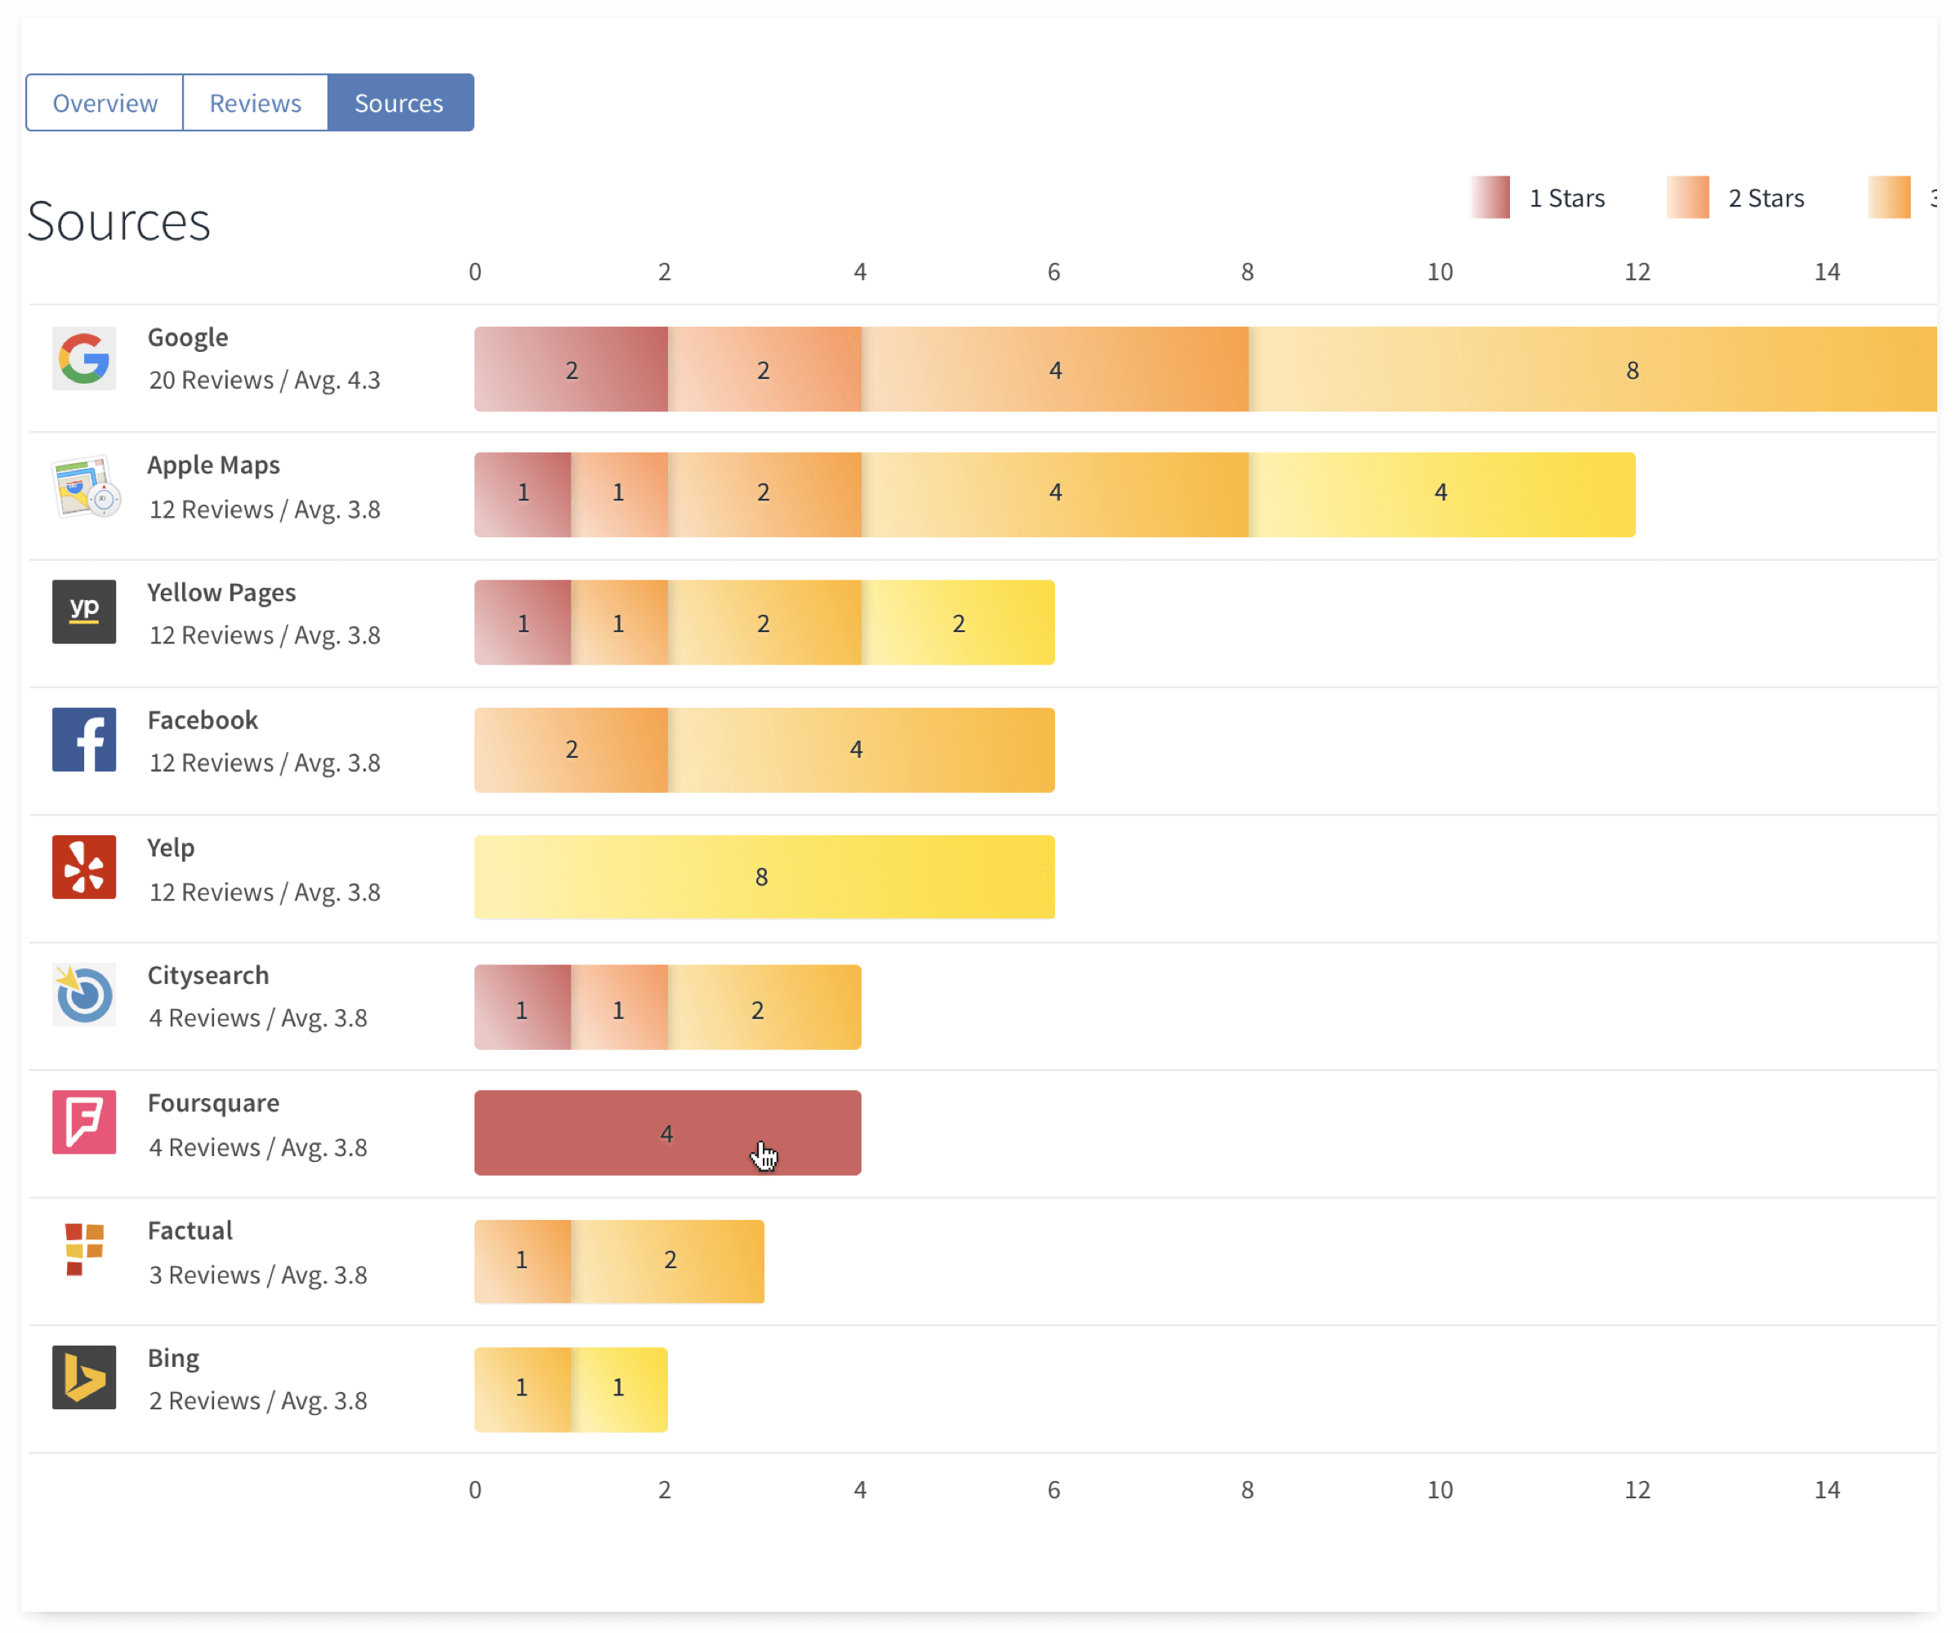Toggle the 2 Stars legend swatch

pyautogui.click(x=1687, y=198)
